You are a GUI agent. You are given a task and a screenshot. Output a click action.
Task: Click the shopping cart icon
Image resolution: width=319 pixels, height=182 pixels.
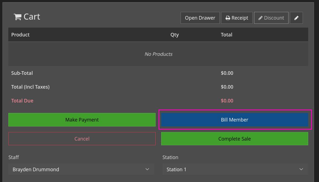pyautogui.click(x=17, y=17)
